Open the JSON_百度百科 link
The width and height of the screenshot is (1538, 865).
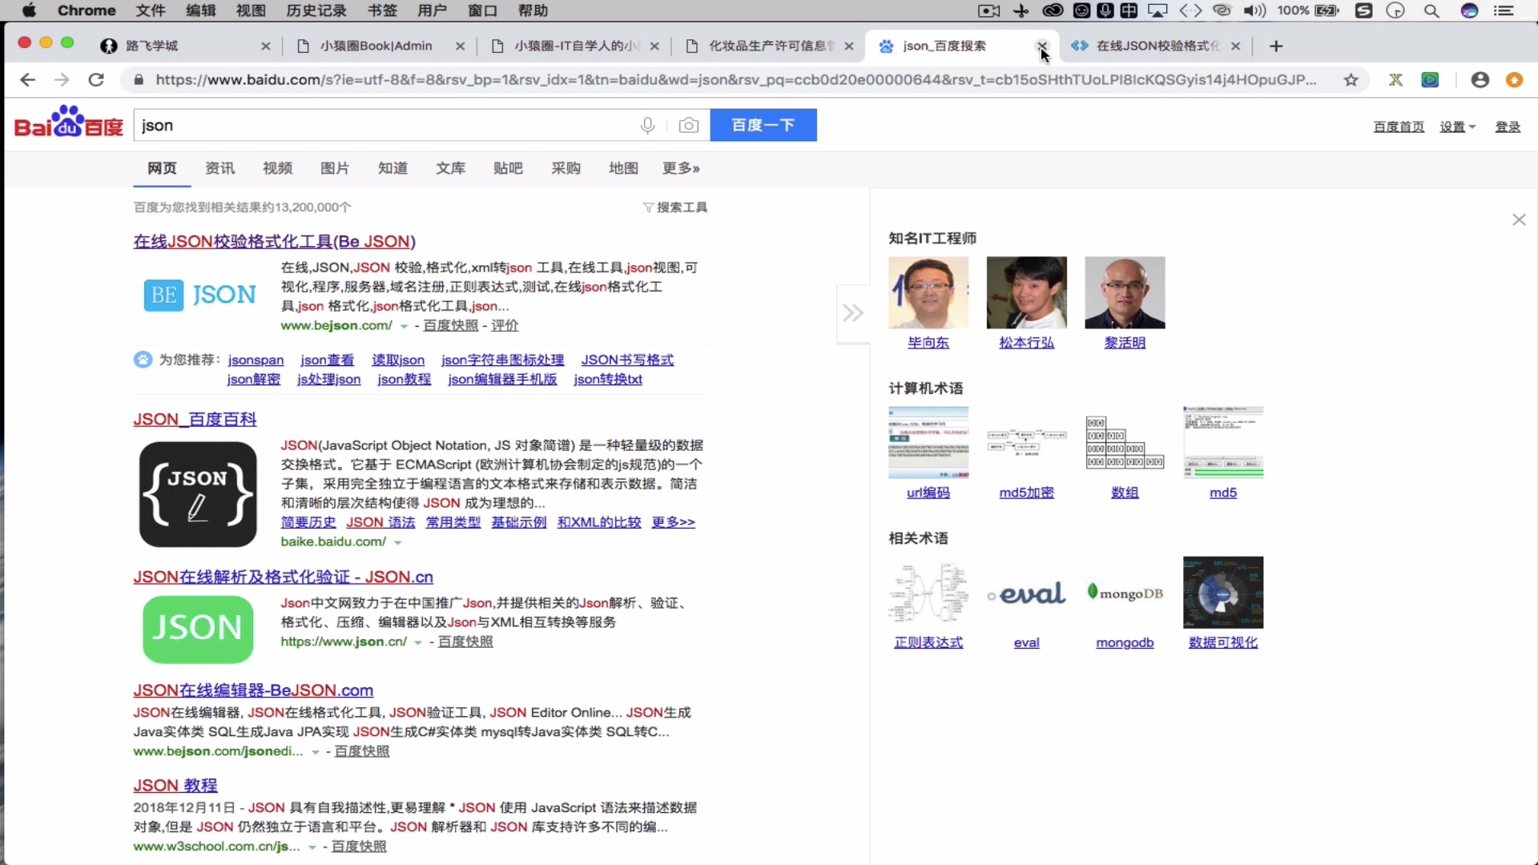194,419
